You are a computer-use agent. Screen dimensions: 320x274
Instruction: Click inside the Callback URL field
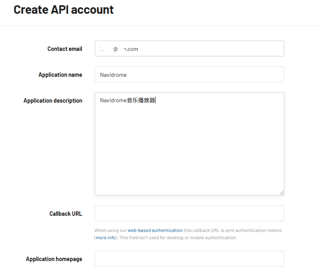[189, 213]
